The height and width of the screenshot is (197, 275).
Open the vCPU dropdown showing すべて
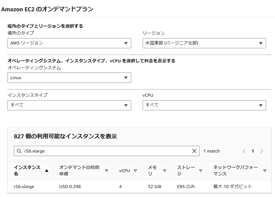[x=204, y=105]
